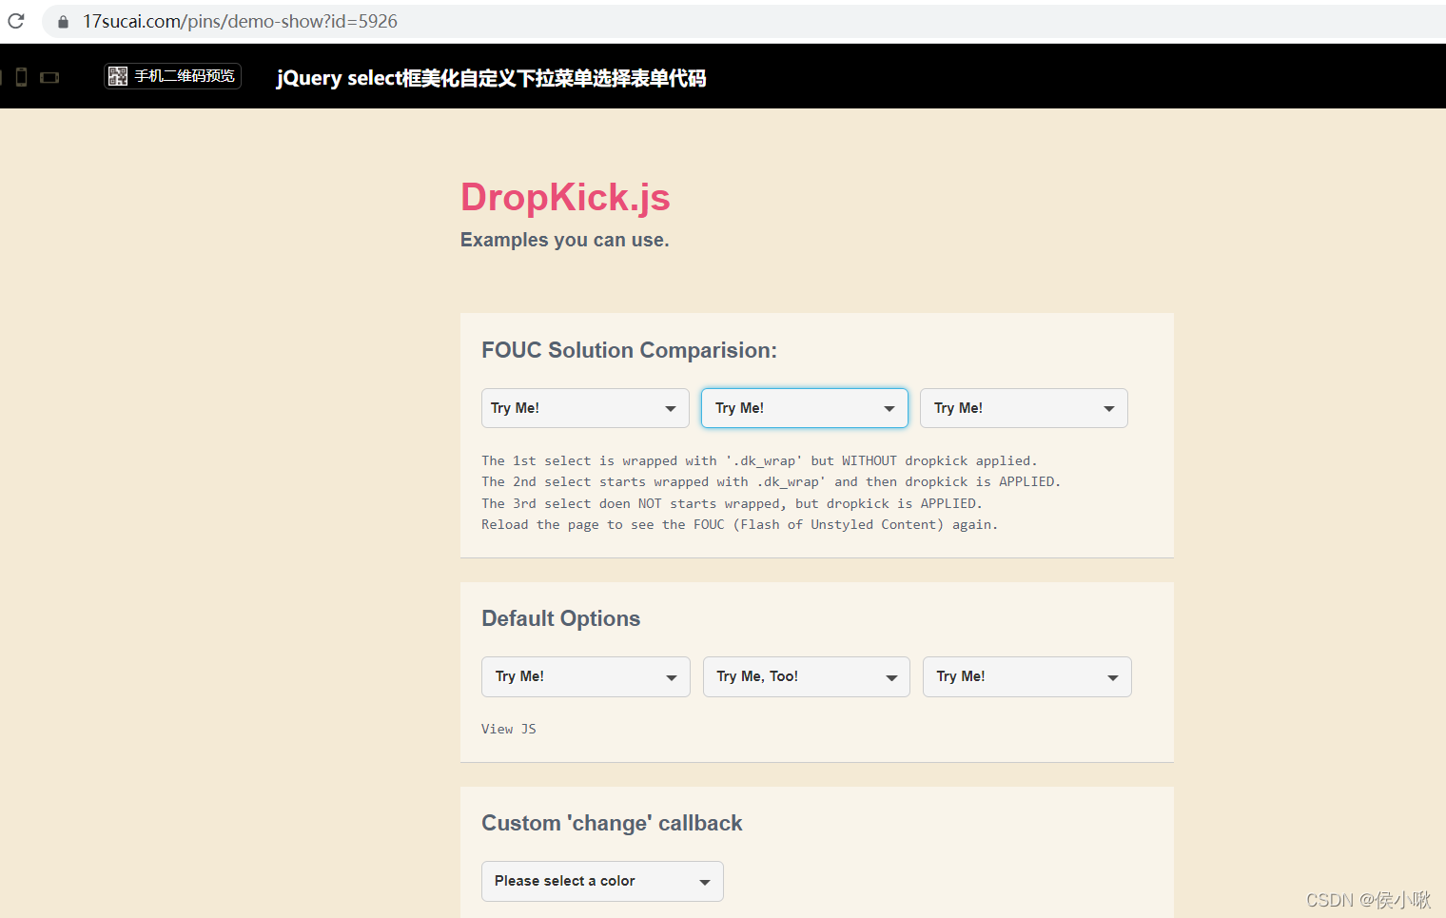Expand last Try Me! dropdown under Default Options
The height and width of the screenshot is (918, 1446).
click(1027, 676)
